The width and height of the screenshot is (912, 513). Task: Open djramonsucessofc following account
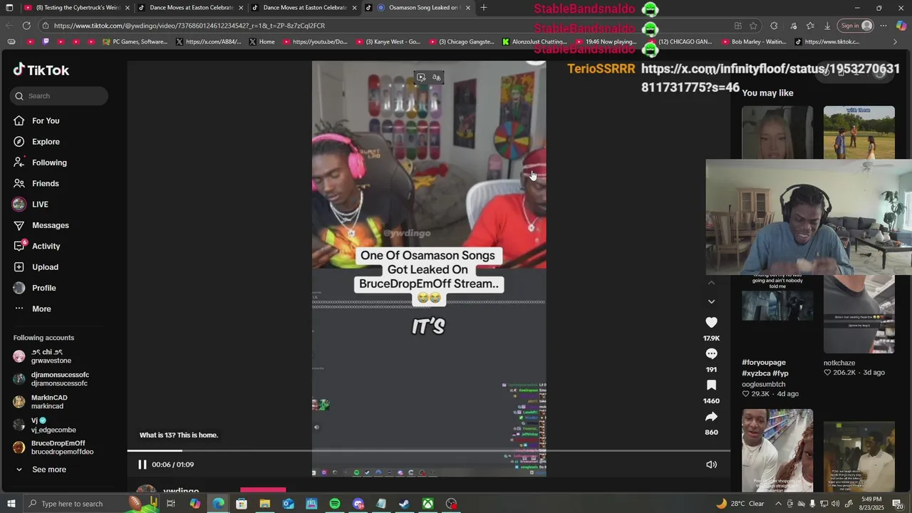[x=51, y=379]
